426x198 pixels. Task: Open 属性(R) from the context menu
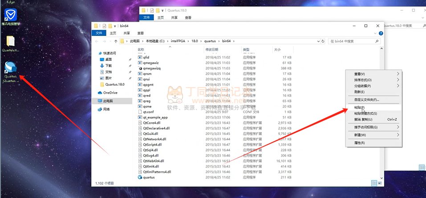pos(359,143)
